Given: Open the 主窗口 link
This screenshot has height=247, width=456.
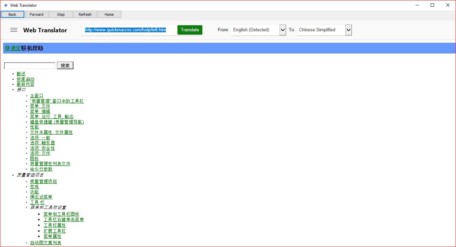Looking at the screenshot, I should point(37,96).
